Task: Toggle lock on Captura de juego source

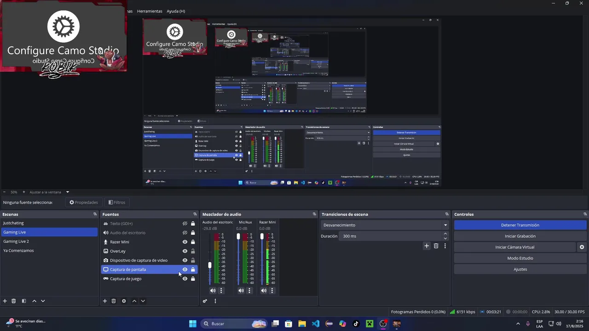Action: click(x=193, y=279)
